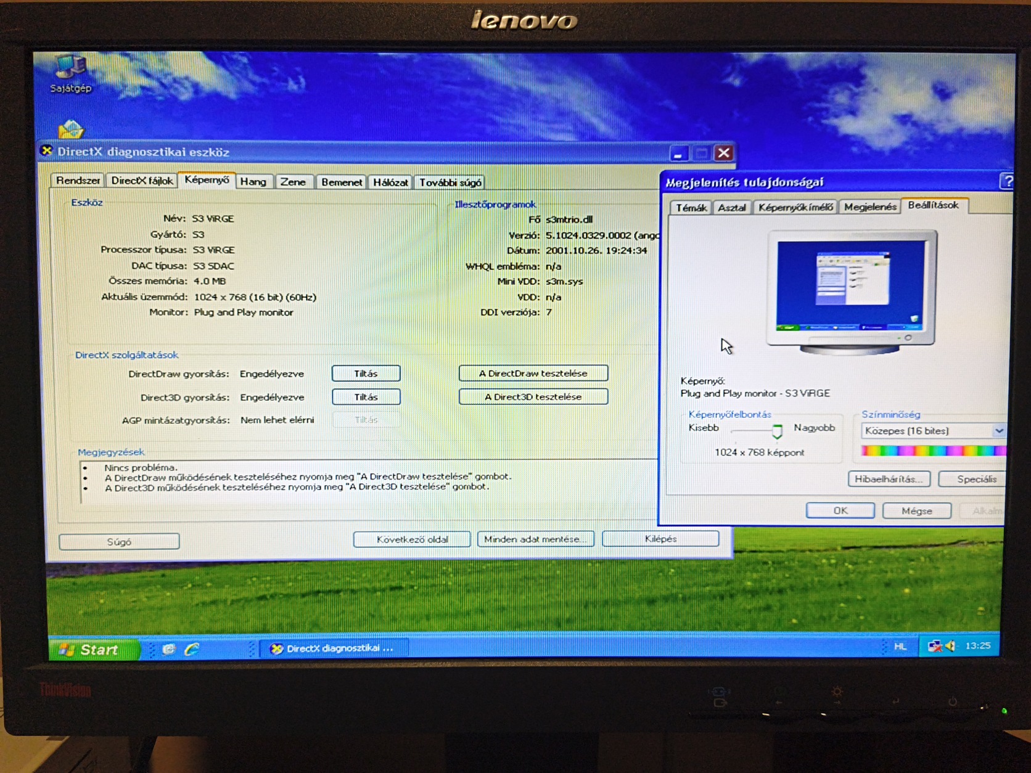1031x773 pixels.
Task: Open the További súgó tab
Action: pos(450,182)
